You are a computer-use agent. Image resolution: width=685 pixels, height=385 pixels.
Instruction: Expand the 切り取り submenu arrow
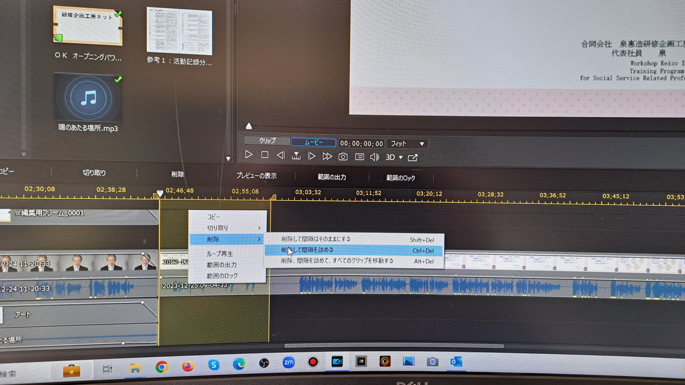point(259,228)
